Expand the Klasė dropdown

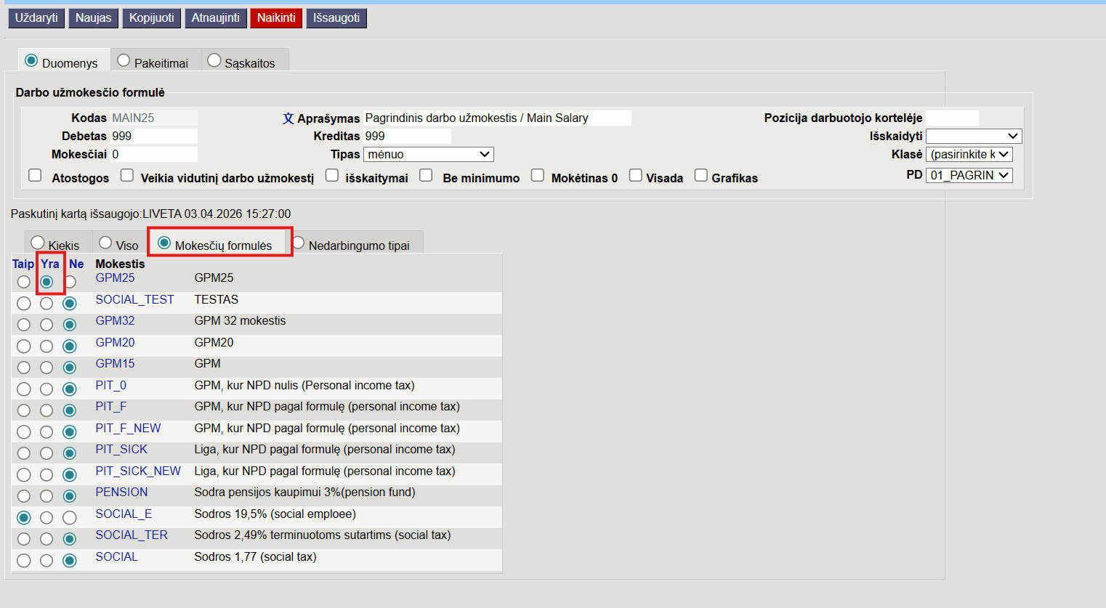pyautogui.click(x=969, y=154)
